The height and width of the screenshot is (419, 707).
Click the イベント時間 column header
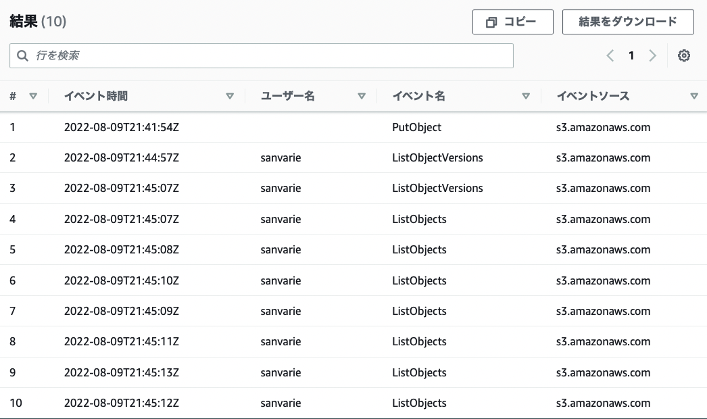[x=95, y=96]
